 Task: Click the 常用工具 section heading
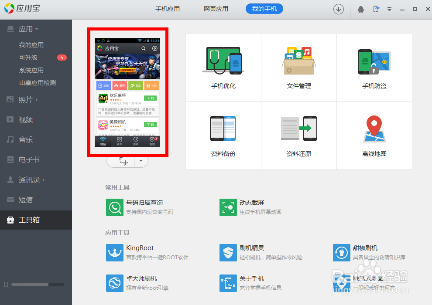(117, 187)
